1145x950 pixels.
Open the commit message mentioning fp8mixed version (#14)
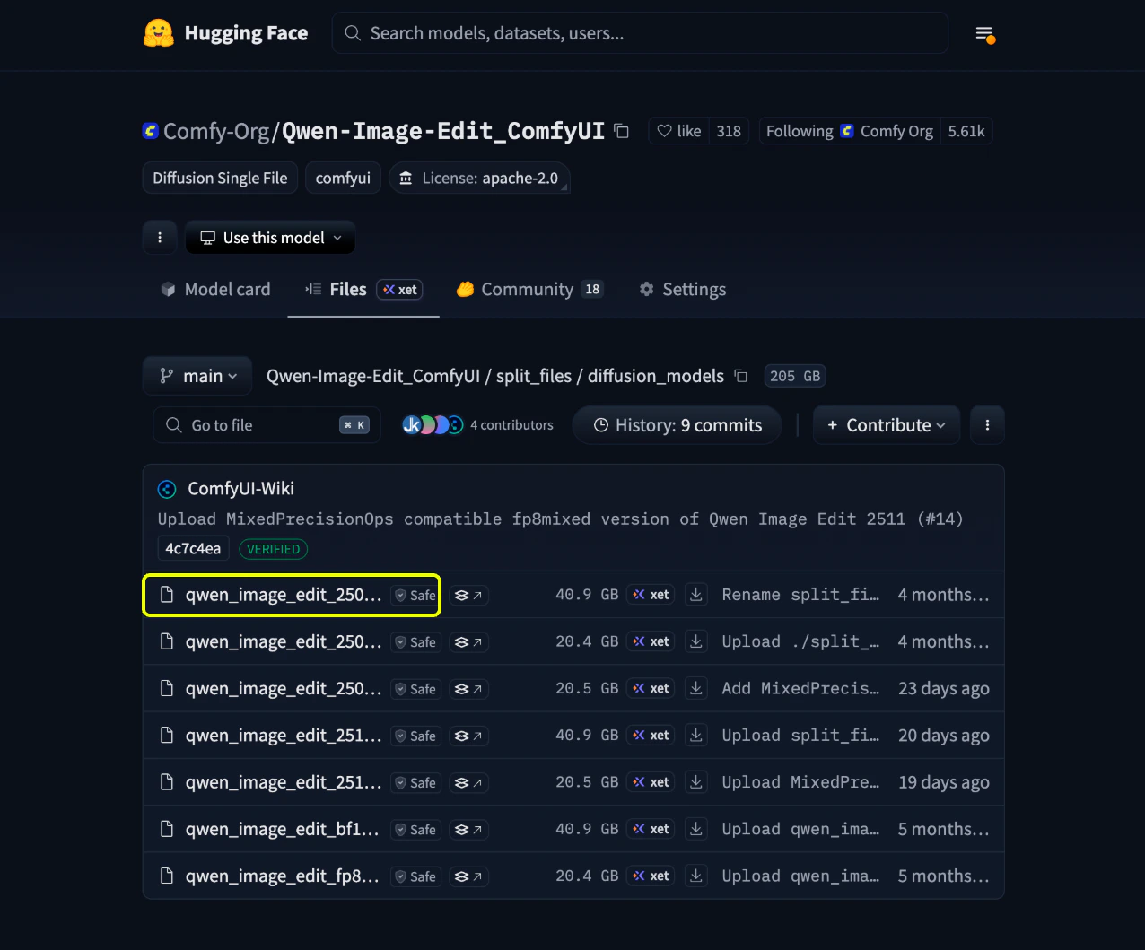[x=560, y=519]
